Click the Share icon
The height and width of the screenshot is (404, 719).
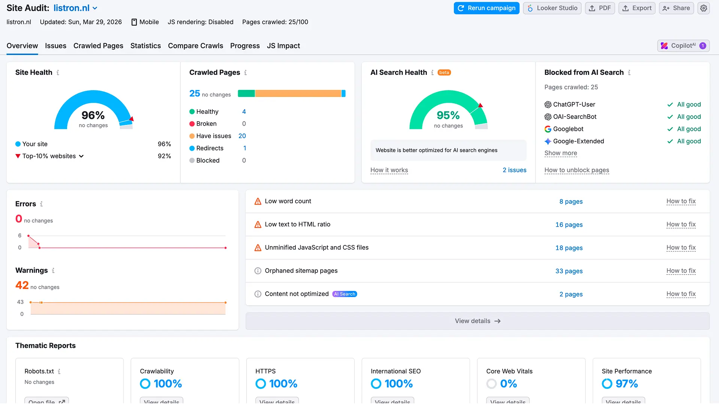click(x=666, y=8)
